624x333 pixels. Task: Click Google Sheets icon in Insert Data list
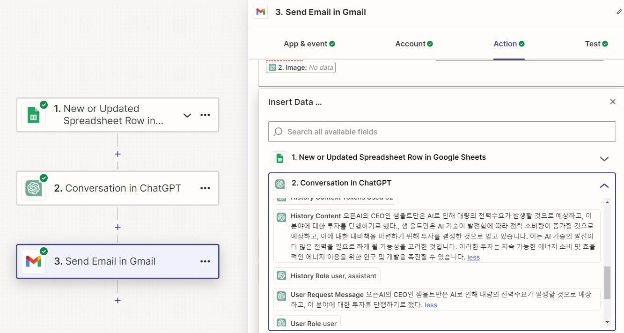click(280, 158)
